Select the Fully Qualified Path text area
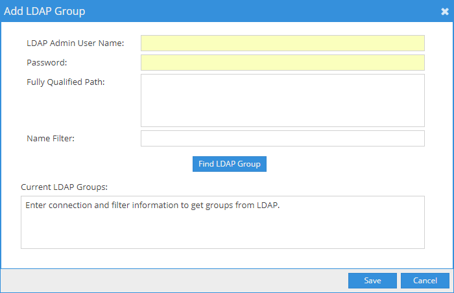Image resolution: width=454 pixels, height=293 pixels. [283, 100]
